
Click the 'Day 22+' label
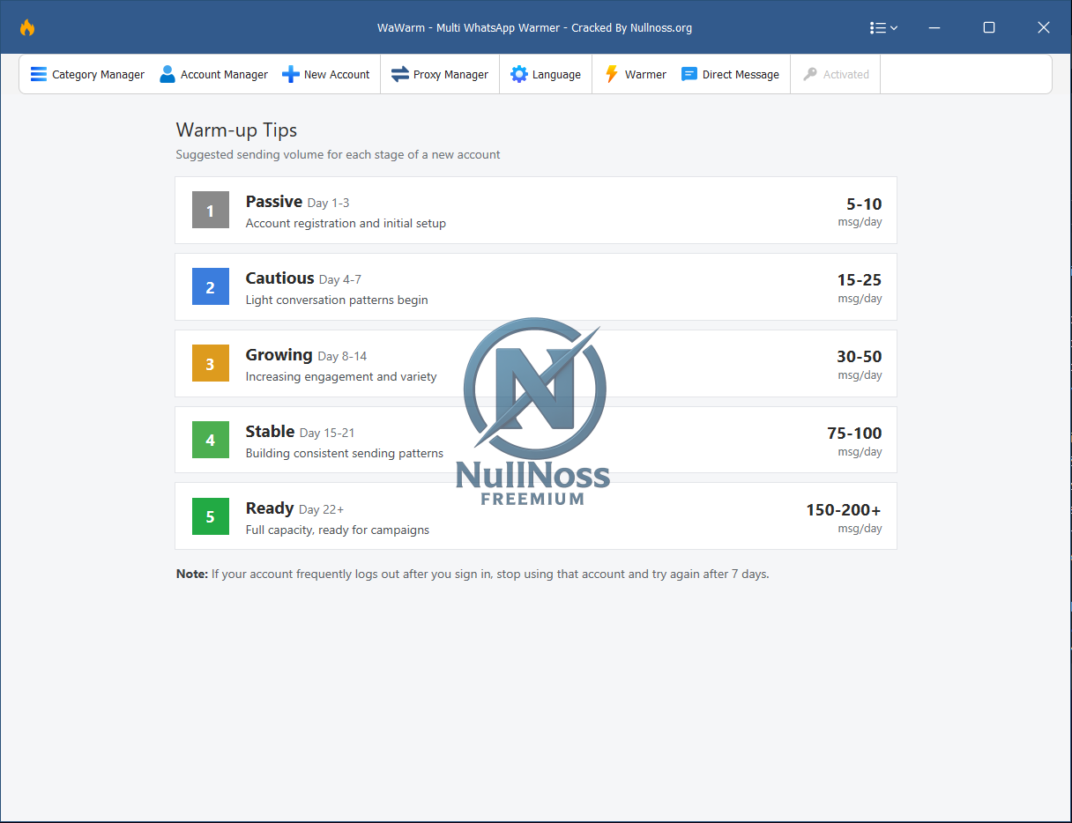(322, 510)
